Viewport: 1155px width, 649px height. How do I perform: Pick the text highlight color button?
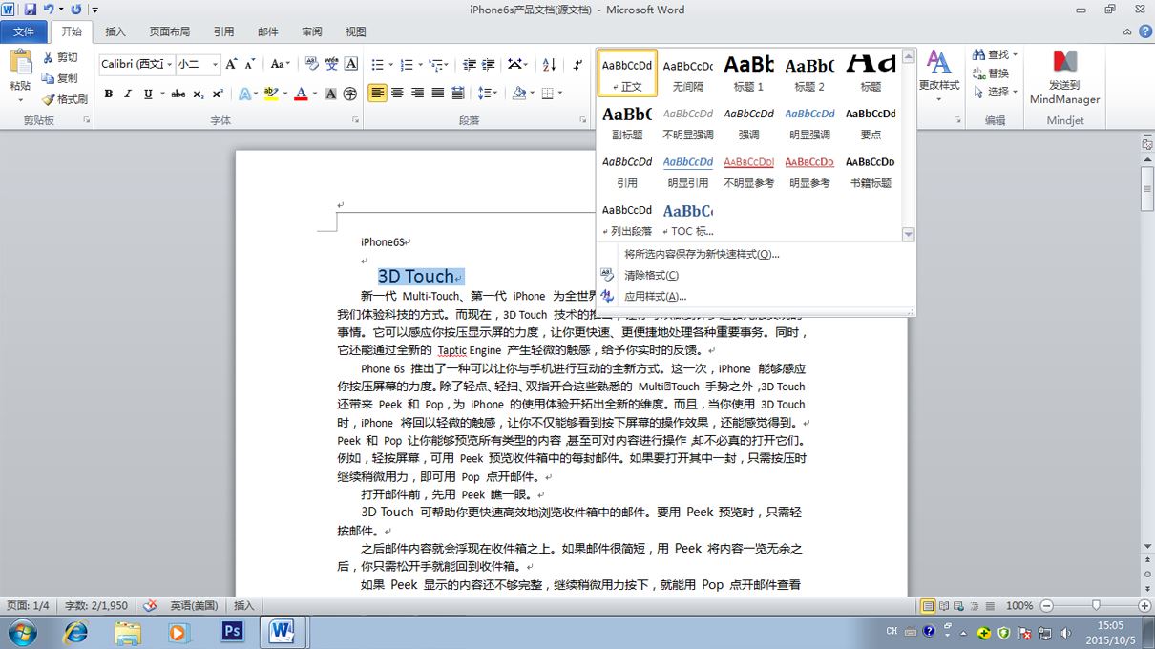click(x=271, y=94)
